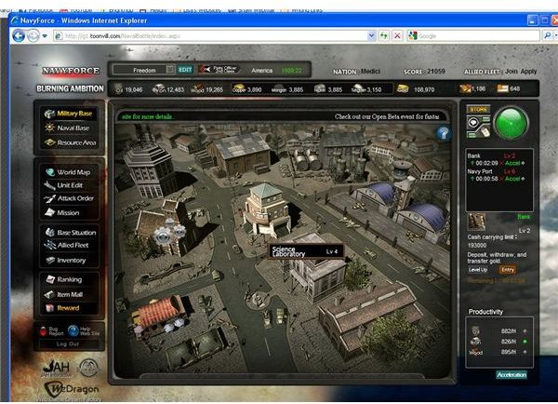Visit the Item Mall

tap(64, 295)
